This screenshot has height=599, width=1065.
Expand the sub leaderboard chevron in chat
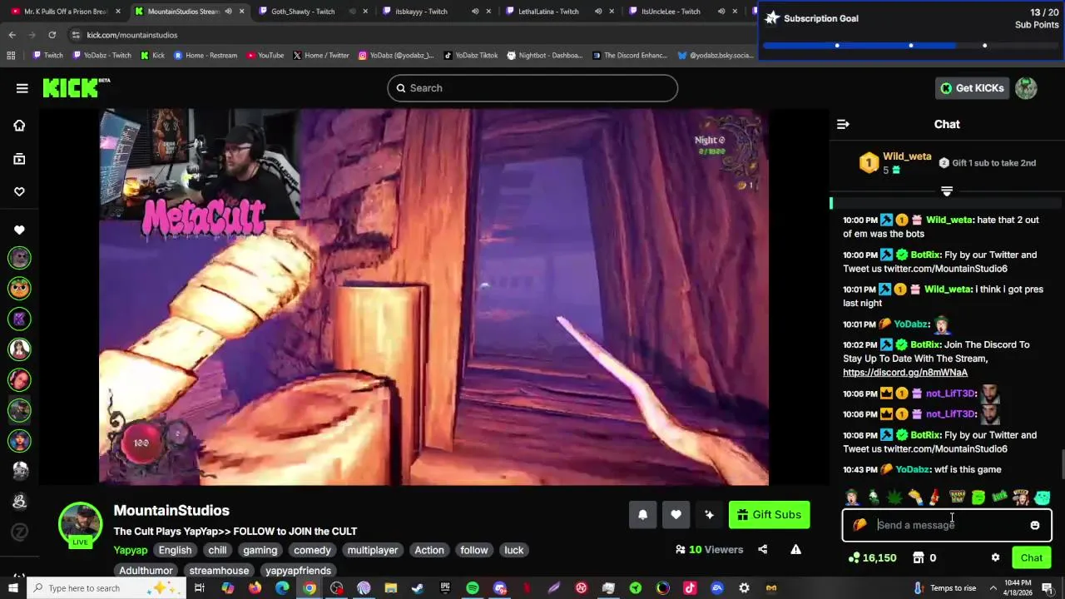(946, 191)
